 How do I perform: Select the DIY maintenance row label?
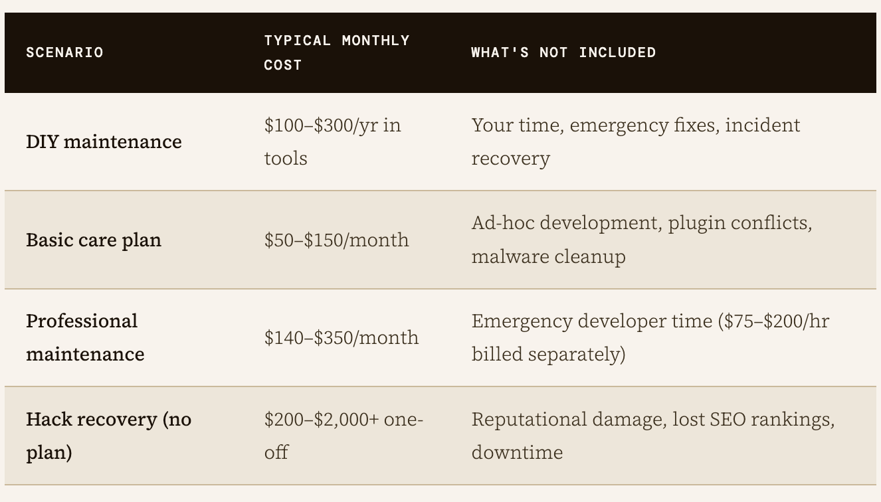point(104,141)
